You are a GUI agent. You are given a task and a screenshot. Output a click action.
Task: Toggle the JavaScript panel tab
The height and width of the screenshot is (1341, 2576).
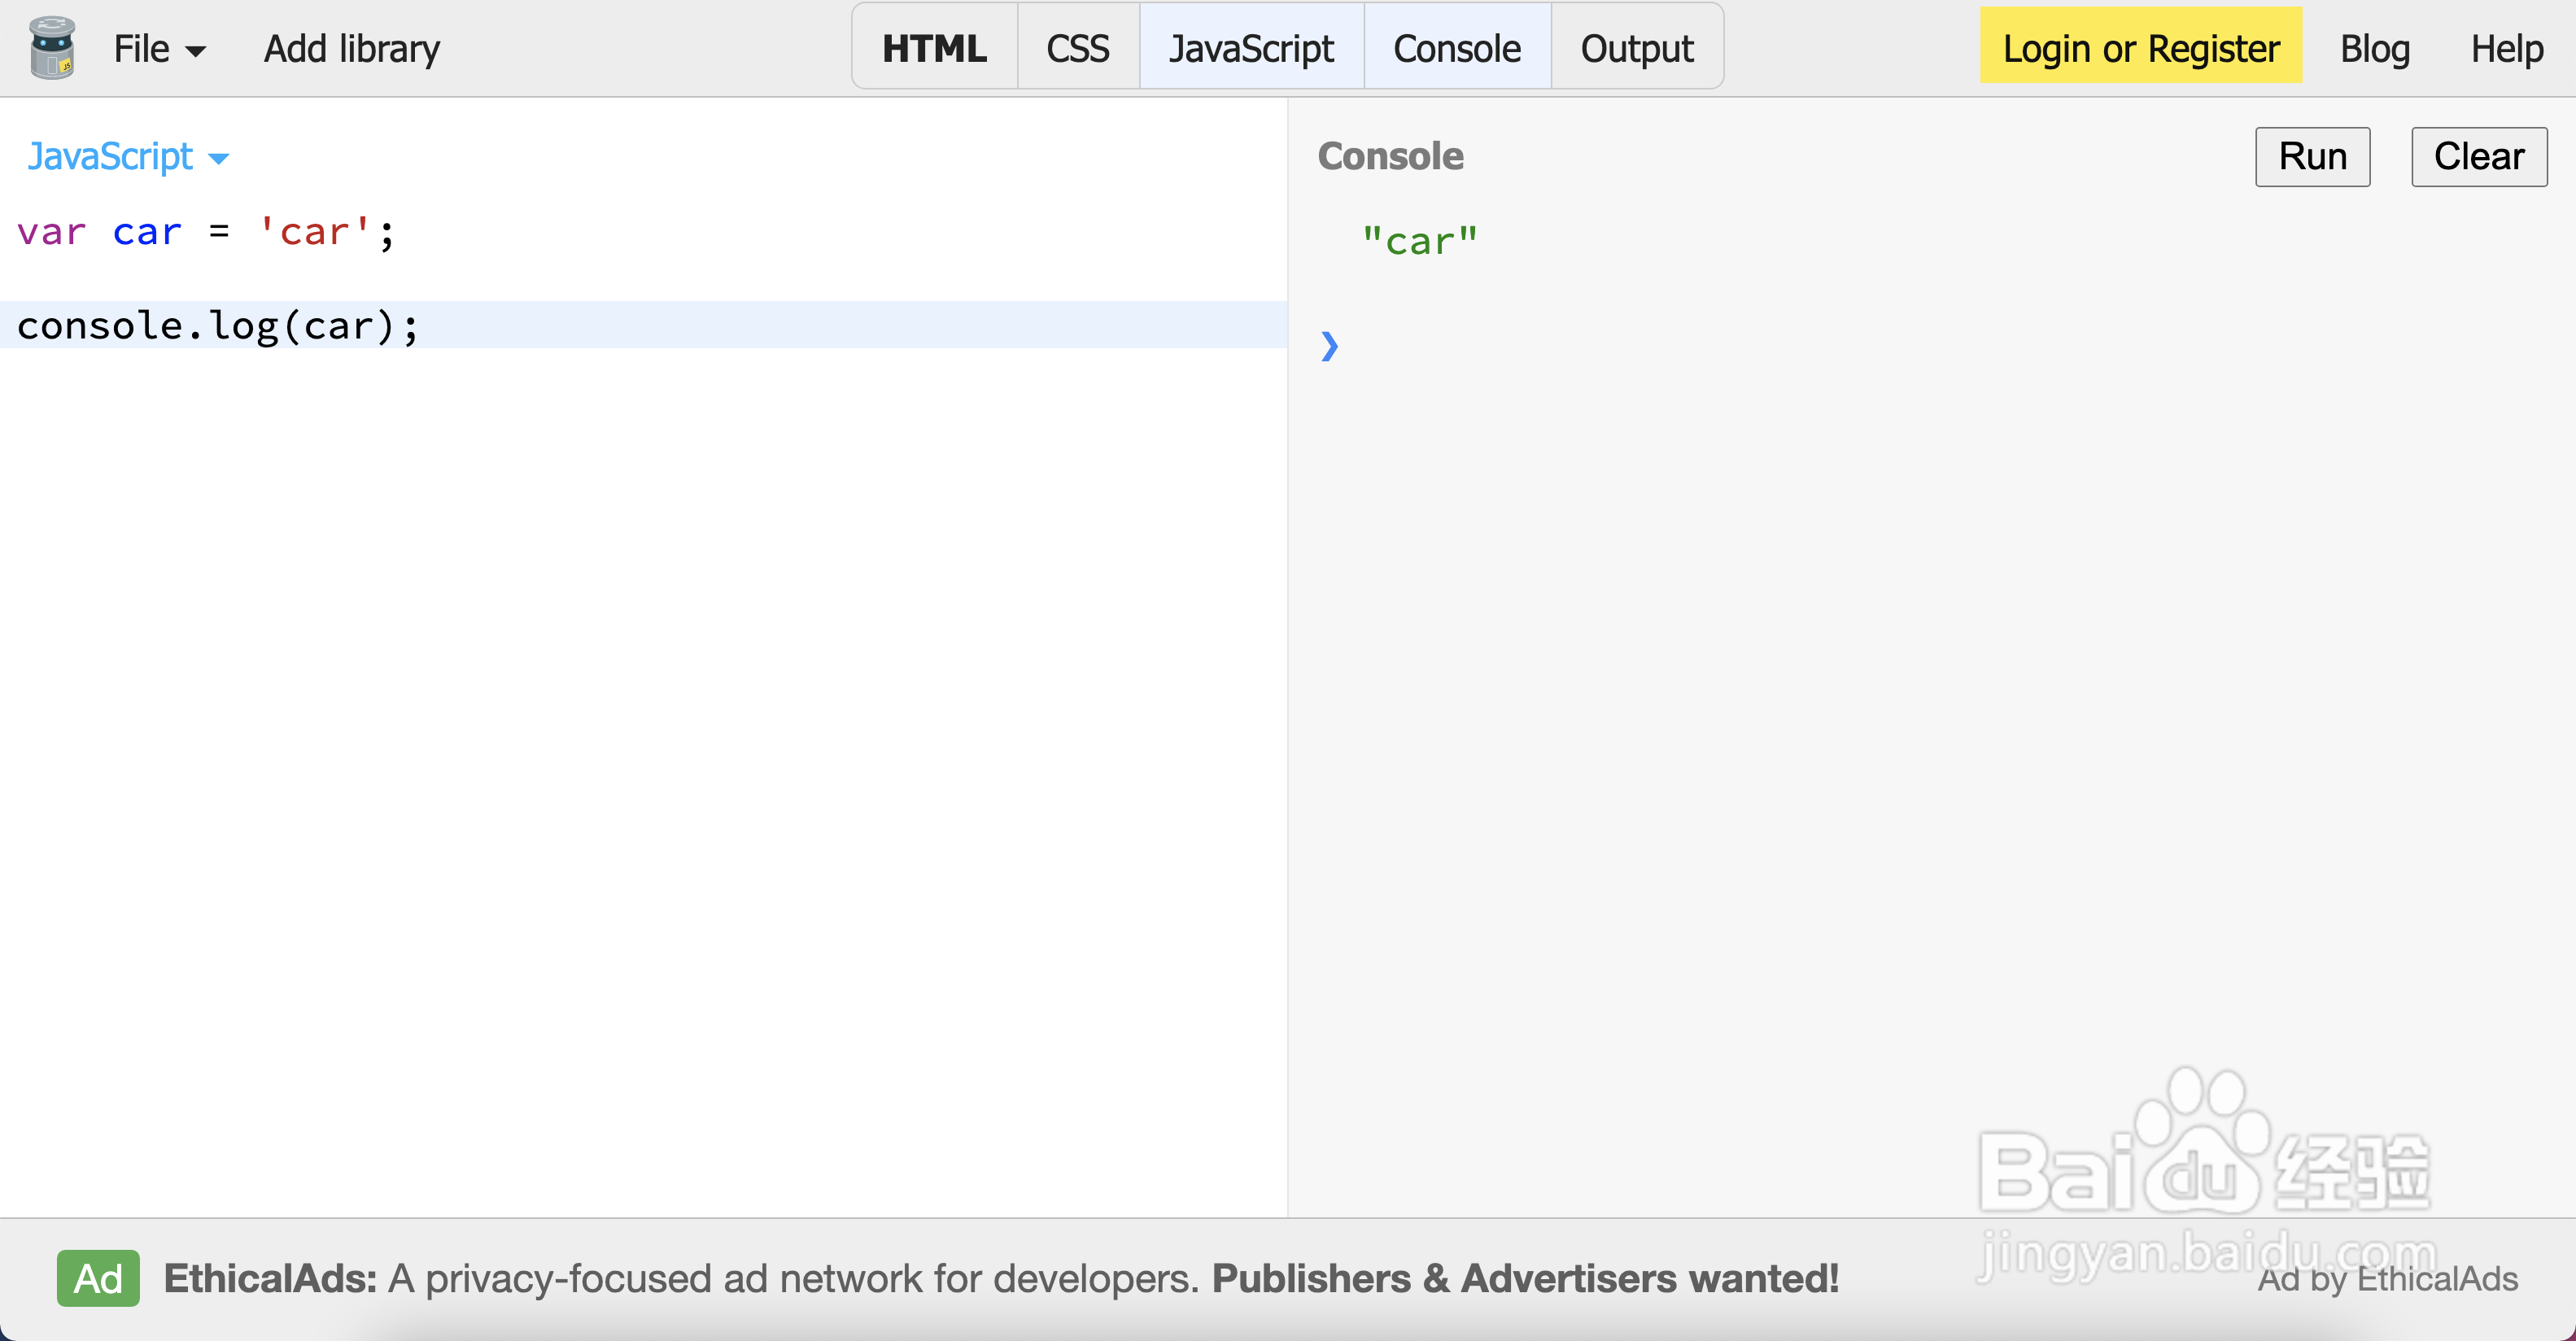click(x=1250, y=48)
